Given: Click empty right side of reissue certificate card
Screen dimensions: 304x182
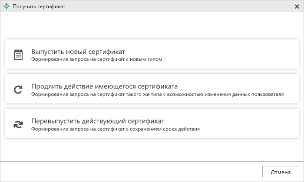Looking at the screenshot, I should (252, 123).
